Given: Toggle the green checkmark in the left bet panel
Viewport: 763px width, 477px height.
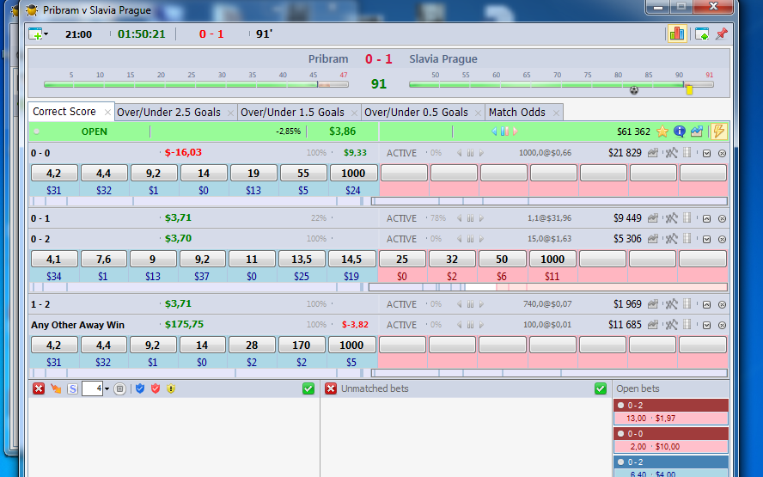Looking at the screenshot, I should click(x=308, y=388).
